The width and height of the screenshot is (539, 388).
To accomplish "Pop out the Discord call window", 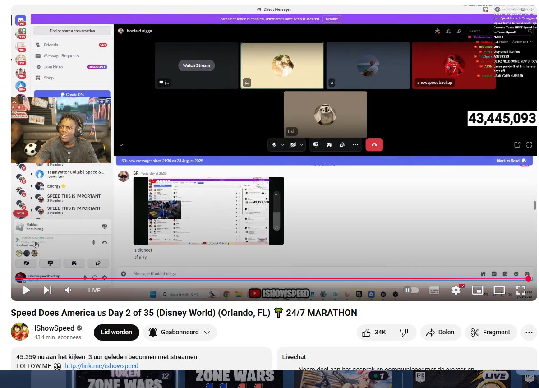I will (517, 145).
